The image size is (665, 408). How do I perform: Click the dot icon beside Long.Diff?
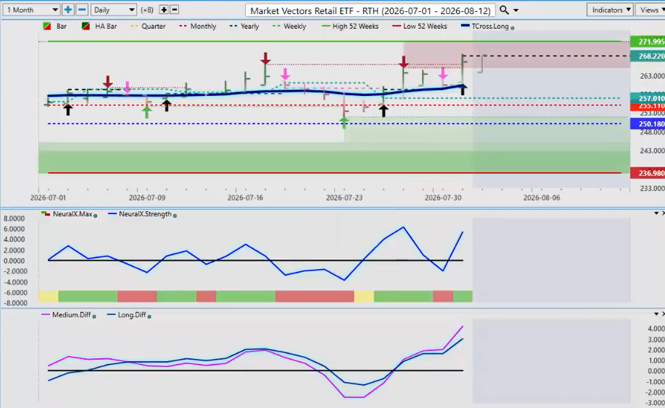150,316
